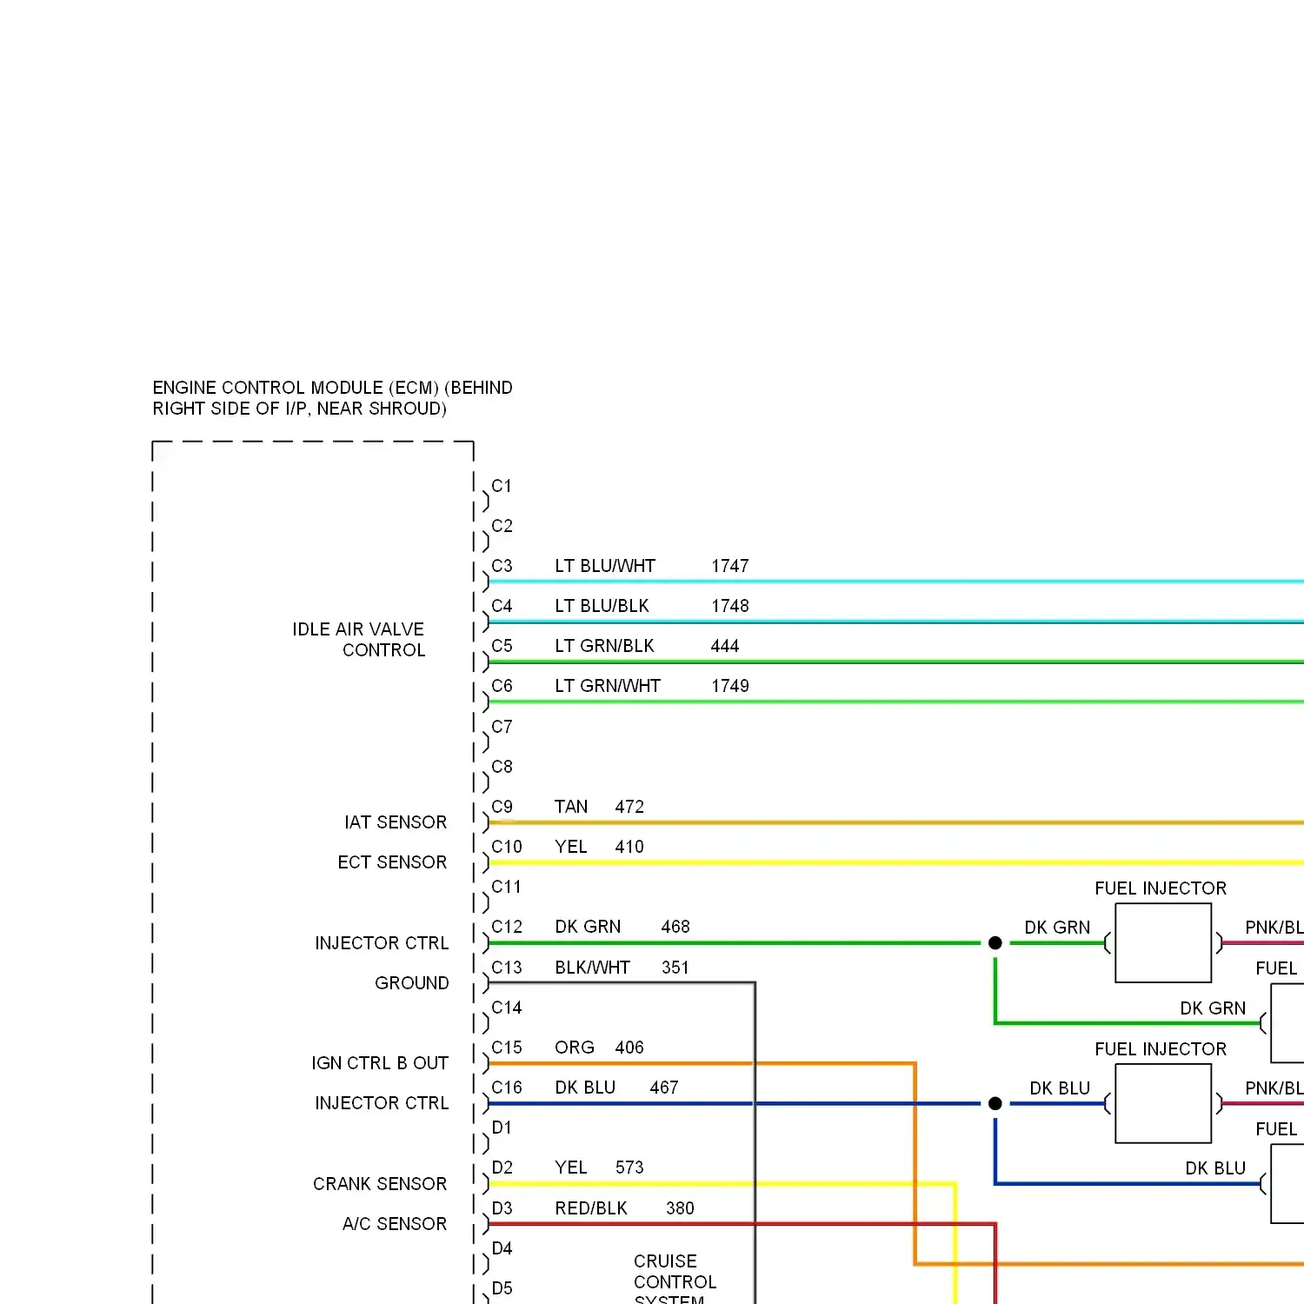1304x1304 pixels.
Task: Select the LT GRN/BLK wire color label
Action: tap(604, 646)
